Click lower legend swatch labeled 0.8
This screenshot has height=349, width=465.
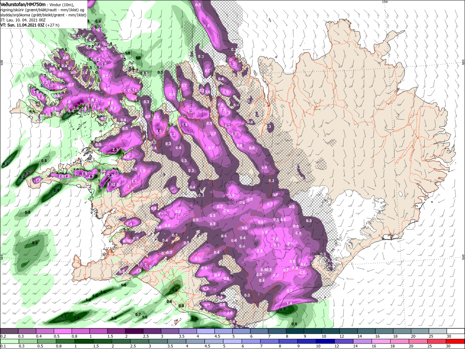pos(65,341)
